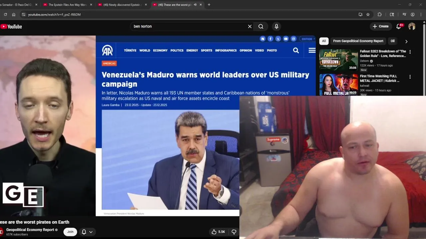Click the Fallout Breakdown video thumbnail
Screen dimensions: 426x239
click(x=338, y=60)
